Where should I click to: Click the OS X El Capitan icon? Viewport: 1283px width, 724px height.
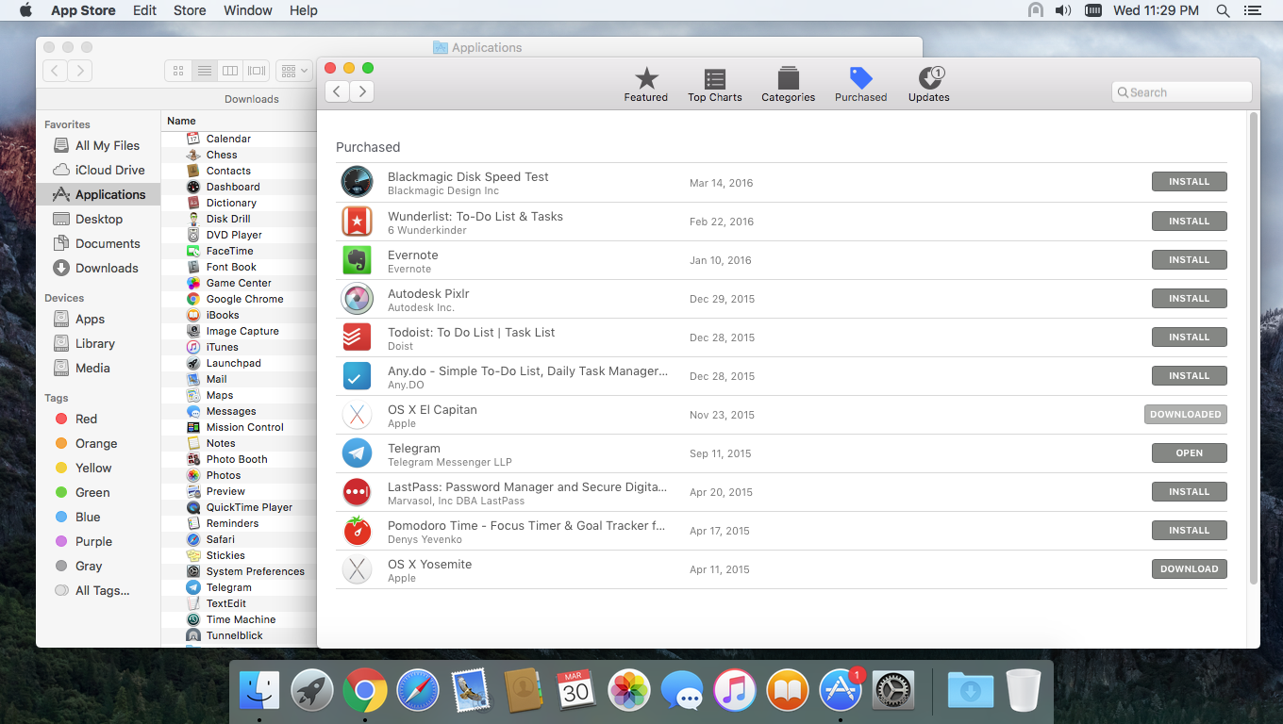coord(357,414)
